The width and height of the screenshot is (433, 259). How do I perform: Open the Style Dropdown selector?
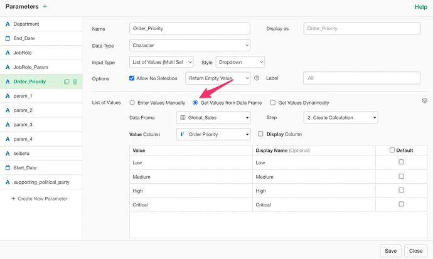coord(240,62)
